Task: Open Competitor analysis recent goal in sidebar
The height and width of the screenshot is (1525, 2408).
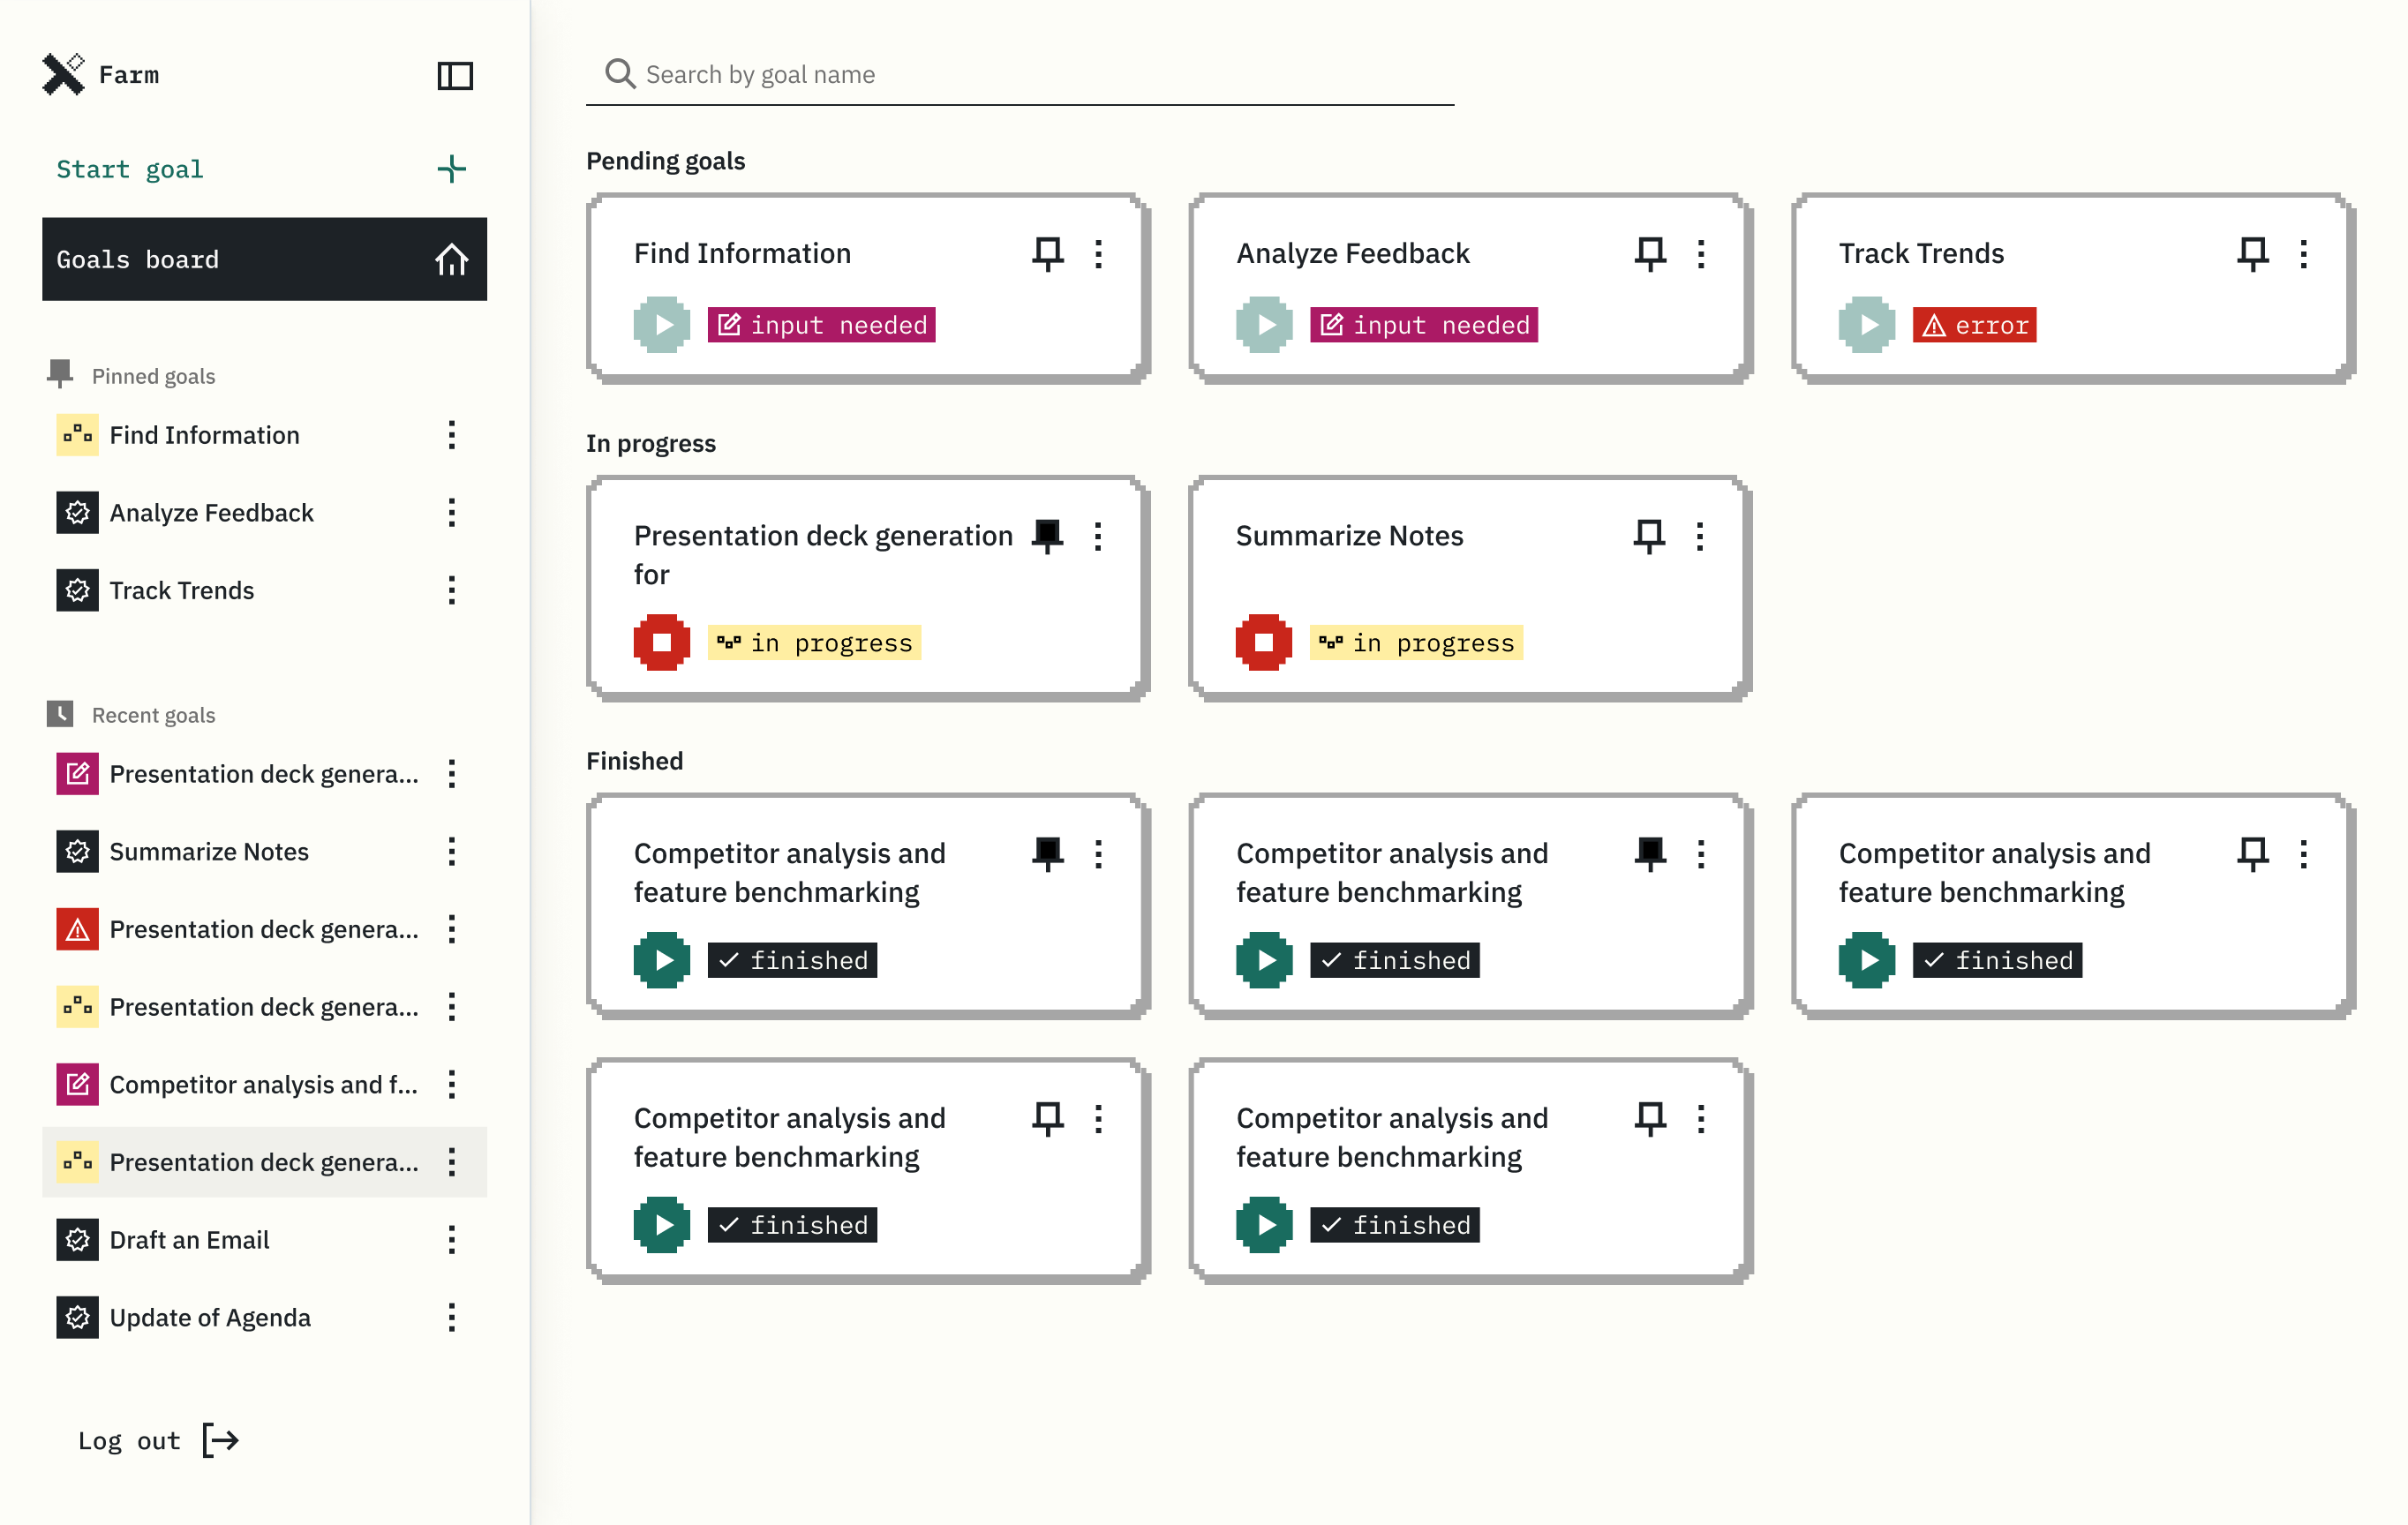Action: pyautogui.click(x=264, y=1085)
